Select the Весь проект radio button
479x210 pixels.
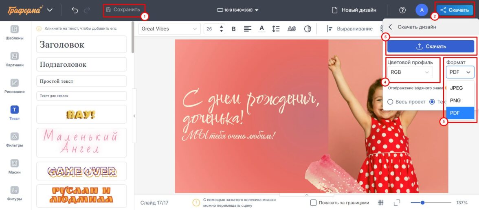pyautogui.click(x=390, y=102)
